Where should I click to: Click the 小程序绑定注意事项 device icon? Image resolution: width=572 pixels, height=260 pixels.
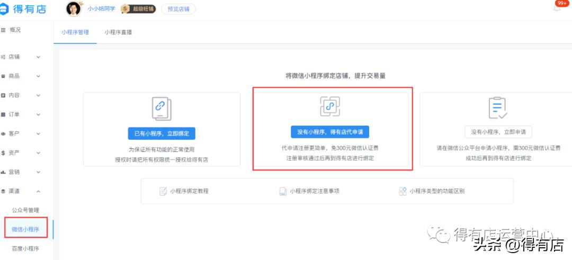[283, 191]
